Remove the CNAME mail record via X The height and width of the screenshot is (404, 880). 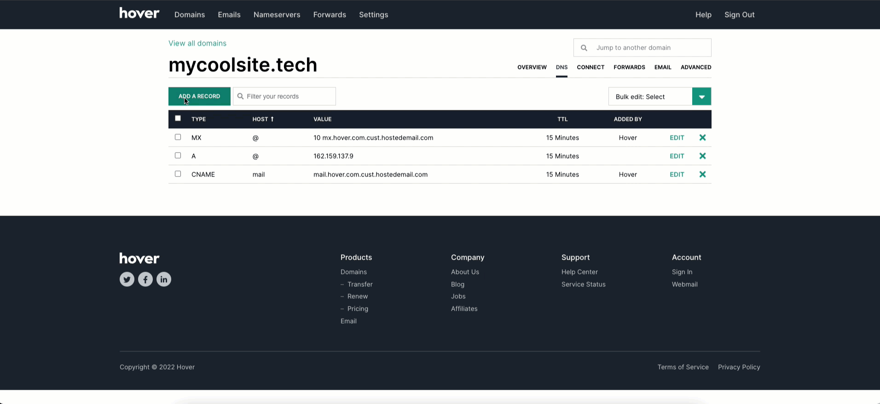pos(702,174)
